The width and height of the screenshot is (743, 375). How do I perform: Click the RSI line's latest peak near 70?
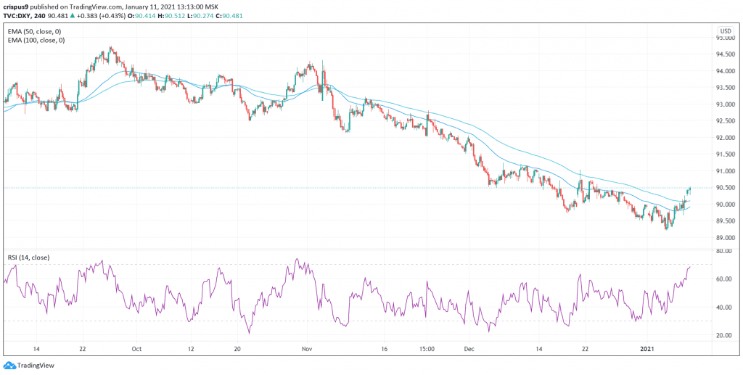pyautogui.click(x=690, y=267)
